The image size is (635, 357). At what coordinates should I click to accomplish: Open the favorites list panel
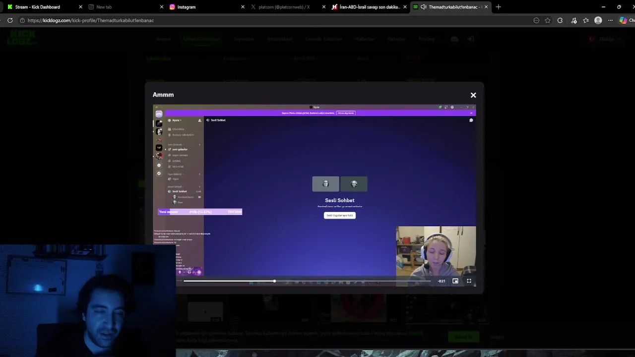click(586, 20)
